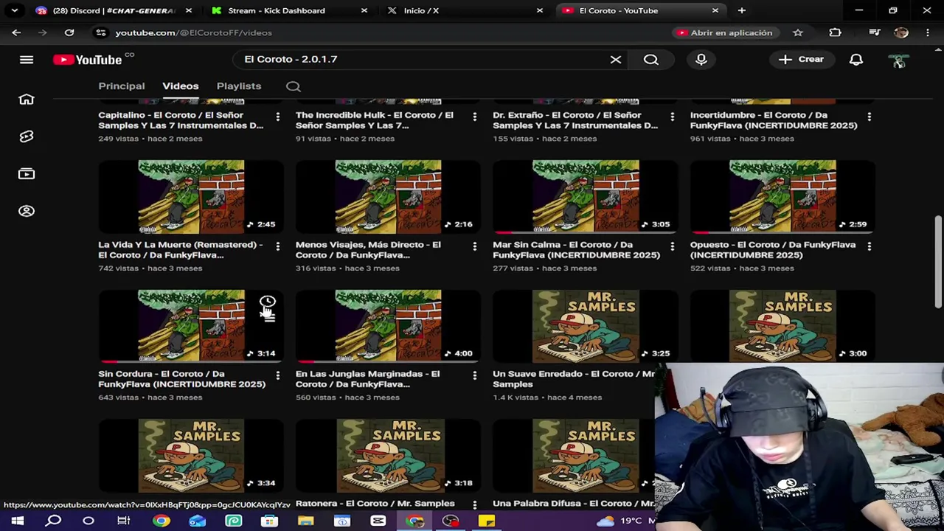Open Task View on the taskbar
The height and width of the screenshot is (531, 944).
click(x=124, y=521)
